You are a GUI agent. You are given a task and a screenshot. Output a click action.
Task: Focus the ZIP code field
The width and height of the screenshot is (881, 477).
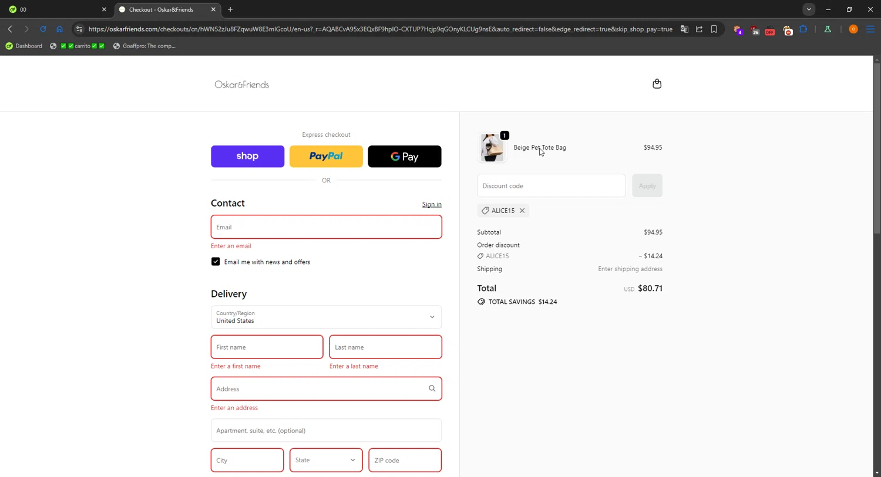(x=405, y=460)
